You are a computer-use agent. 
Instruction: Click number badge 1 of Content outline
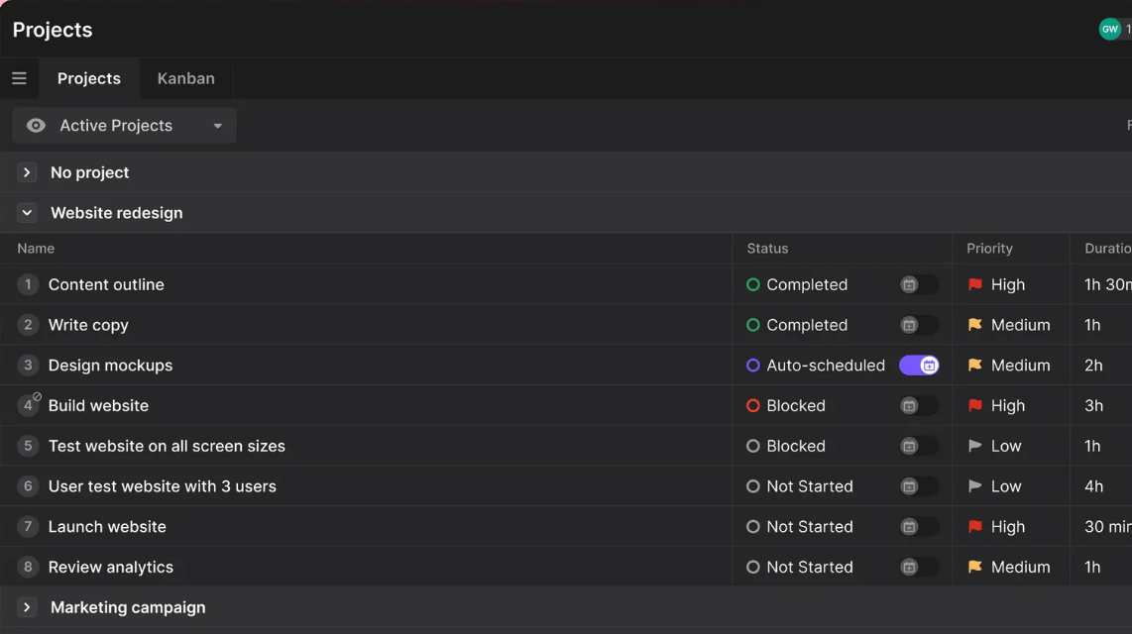pos(28,285)
